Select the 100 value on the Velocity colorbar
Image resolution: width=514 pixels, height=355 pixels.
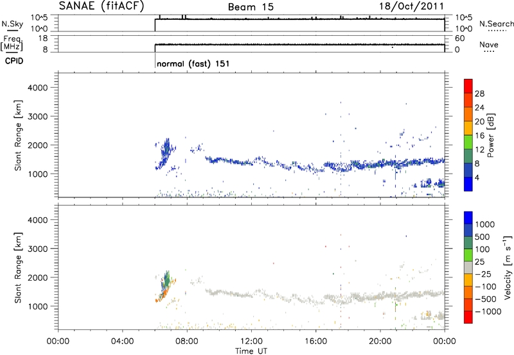[x=483, y=249]
